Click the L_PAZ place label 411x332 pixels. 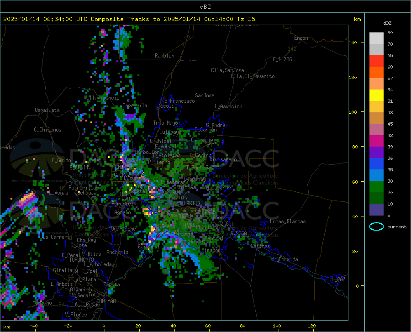pos(338,279)
